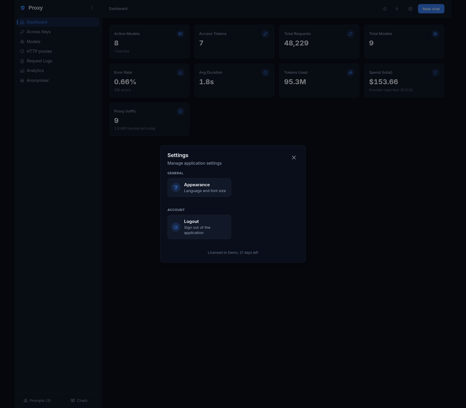
Task: Go to Dashboard in the sidebar
Action: (58, 22)
